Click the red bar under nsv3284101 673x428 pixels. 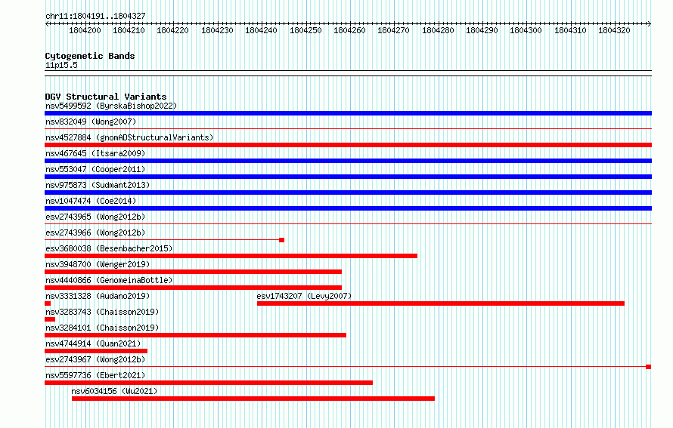click(x=195, y=335)
